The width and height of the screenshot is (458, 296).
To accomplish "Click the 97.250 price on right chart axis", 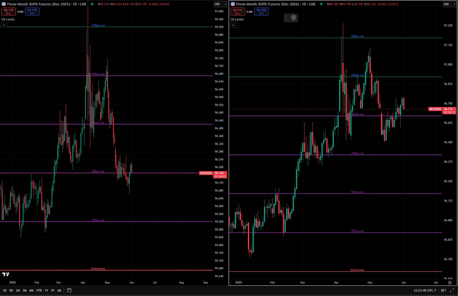I will [x=448, y=25].
